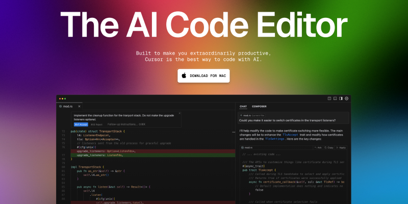This screenshot has height=204, width=408.
Task: Toggle the bottom panel layout icon
Action: (335, 98)
